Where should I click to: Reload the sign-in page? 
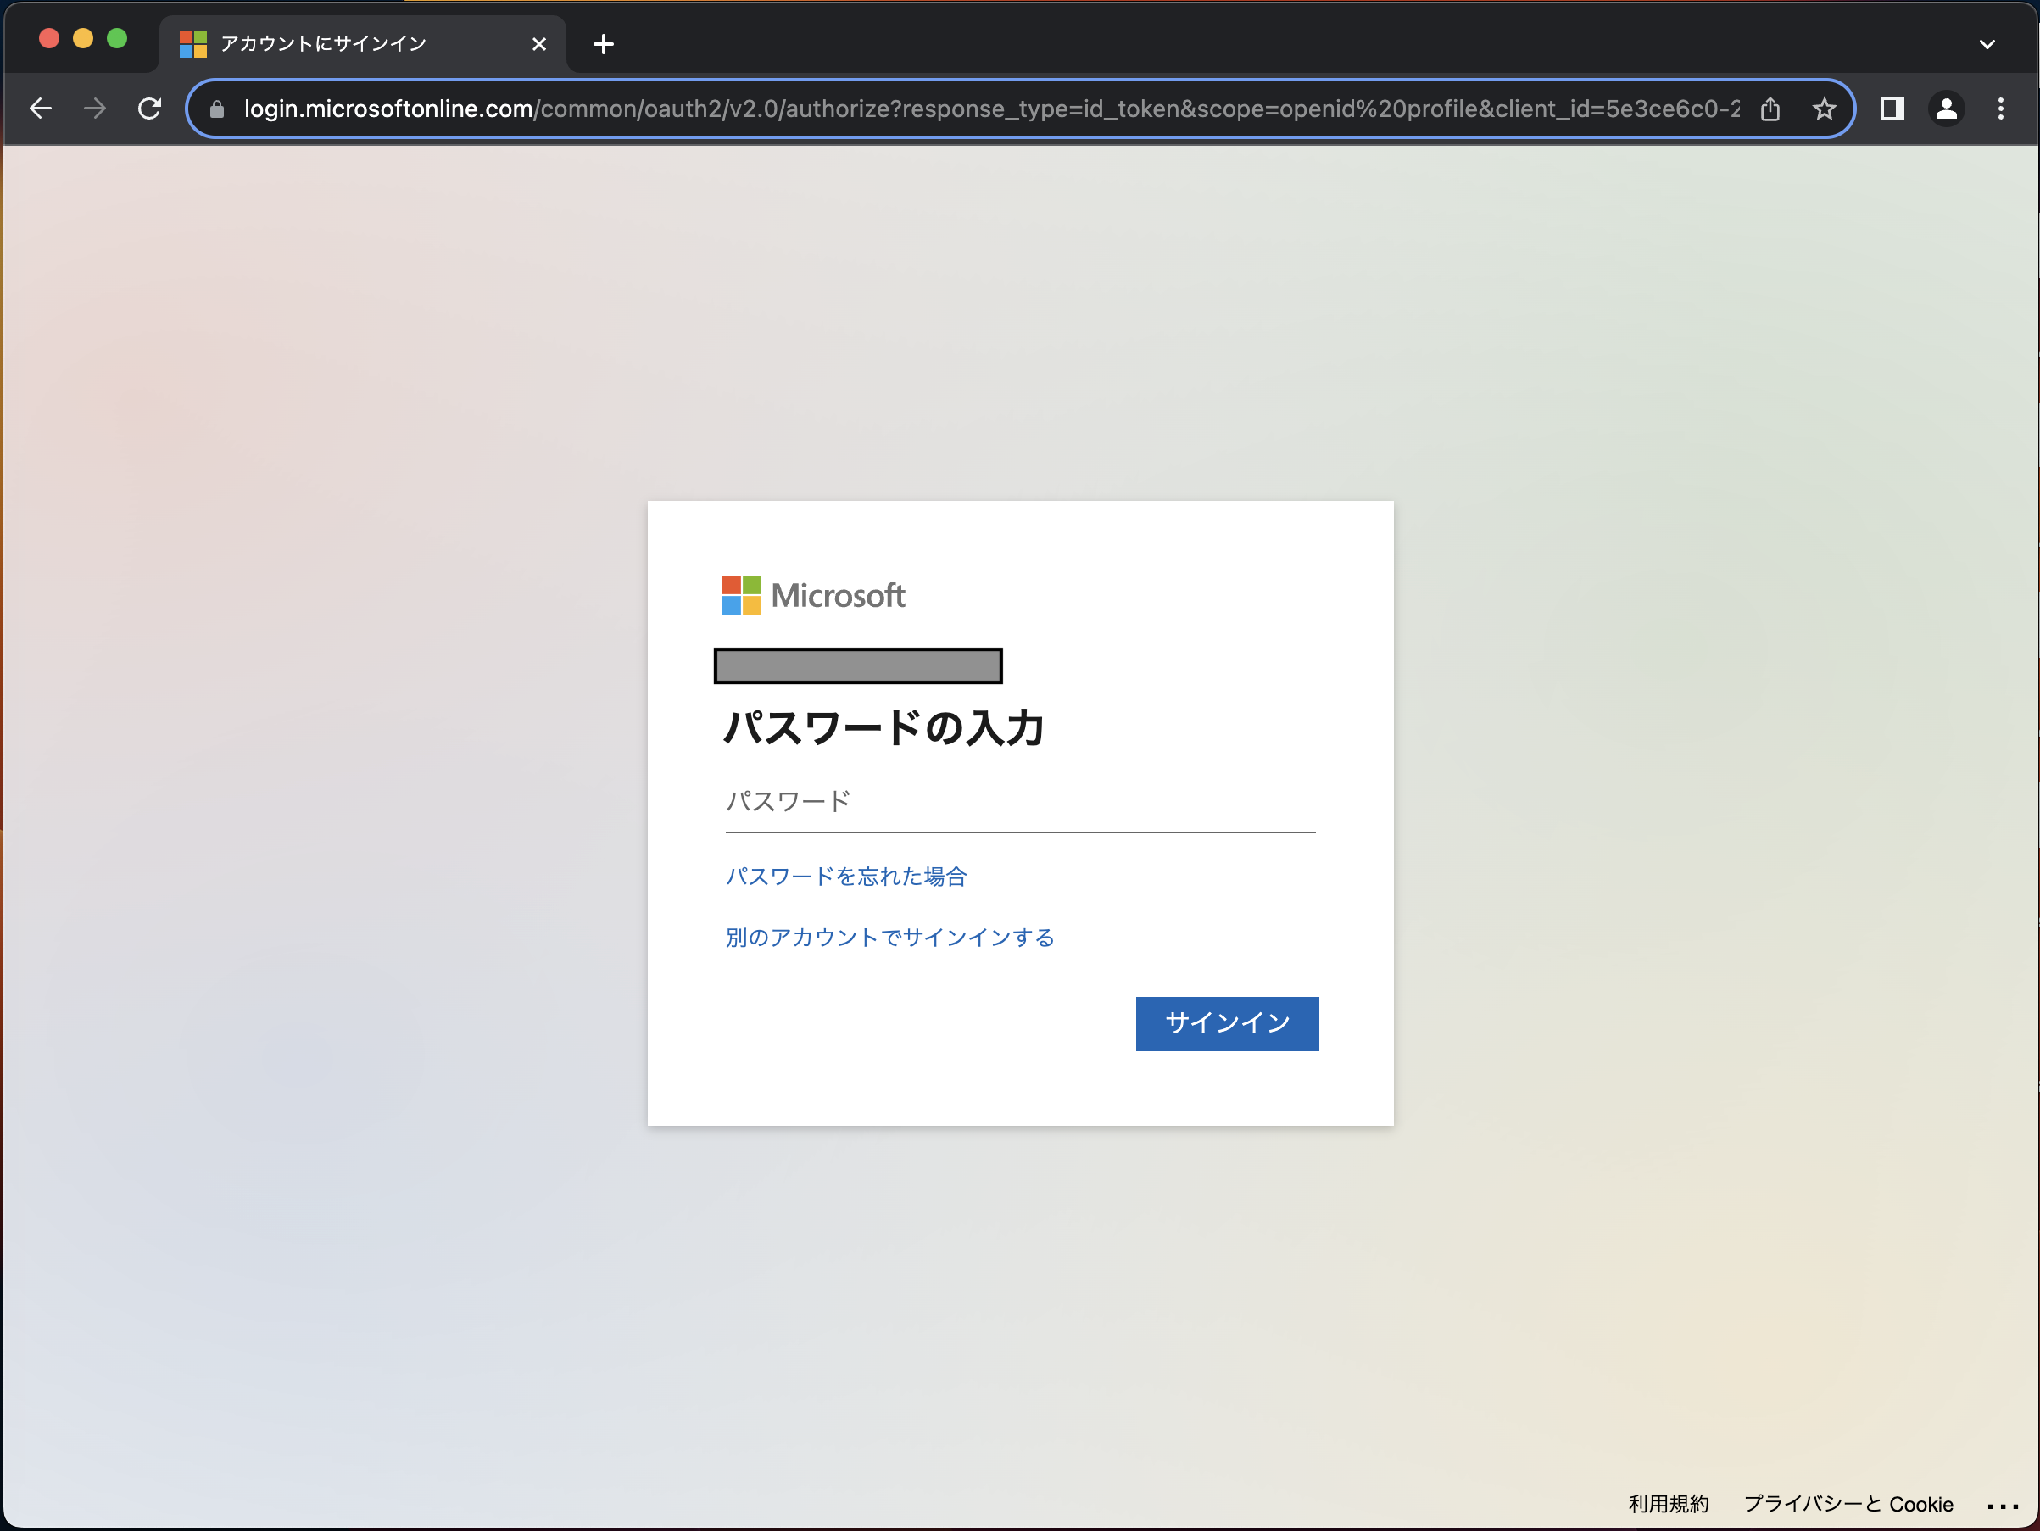coord(149,109)
